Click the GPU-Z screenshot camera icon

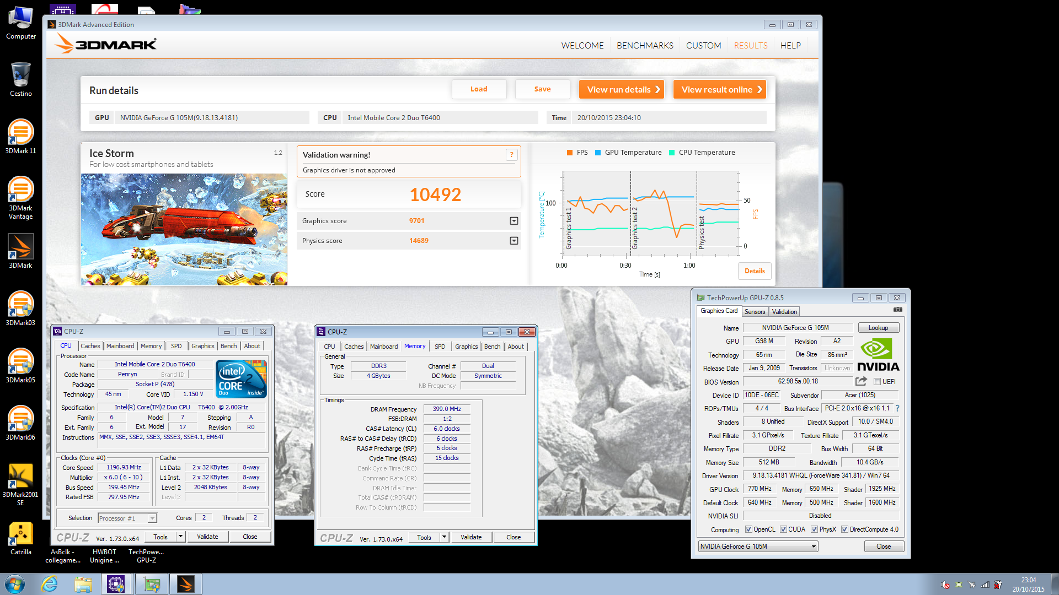click(898, 310)
